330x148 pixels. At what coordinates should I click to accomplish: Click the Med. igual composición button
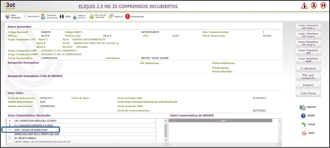click(308, 77)
